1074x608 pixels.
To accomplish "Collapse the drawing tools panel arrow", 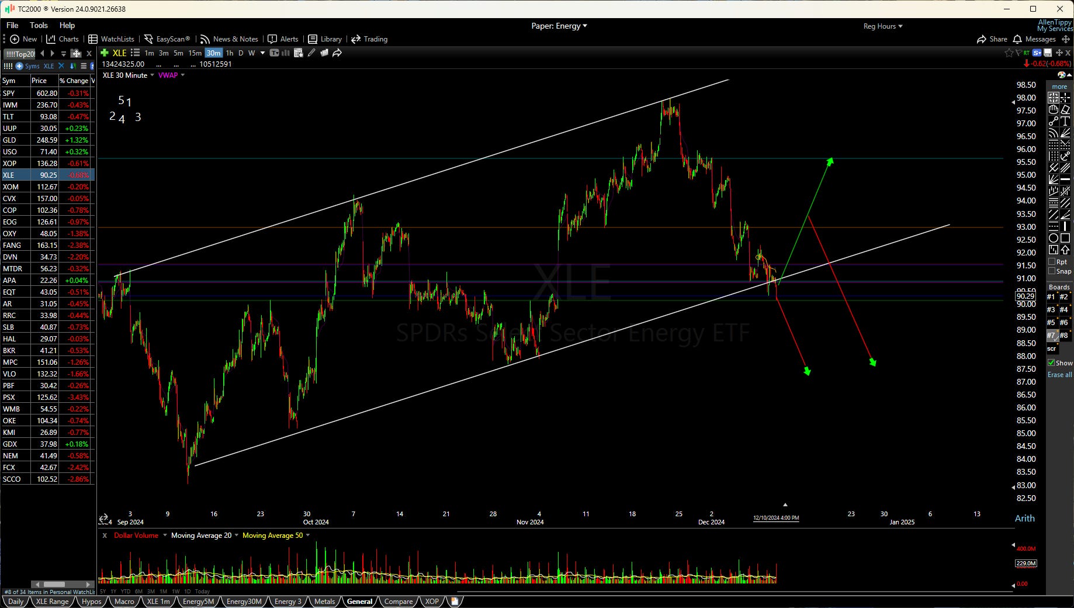I will 1069,75.
